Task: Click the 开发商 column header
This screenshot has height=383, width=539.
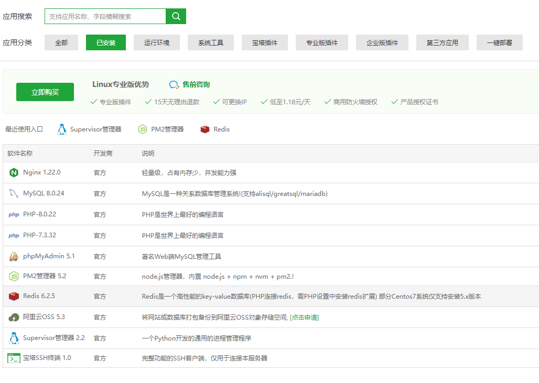Action: coord(103,154)
